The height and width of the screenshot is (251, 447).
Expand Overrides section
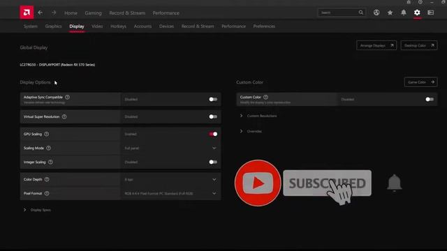[x=251, y=131]
